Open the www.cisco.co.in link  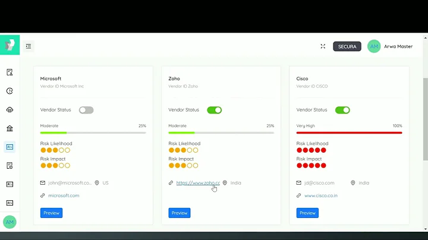click(321, 195)
